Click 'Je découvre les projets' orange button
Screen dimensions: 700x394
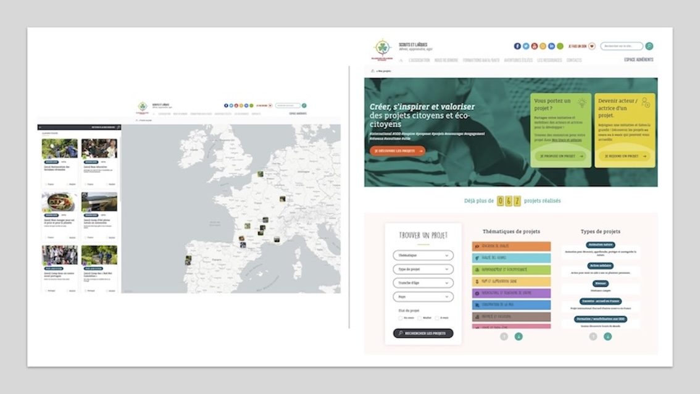tap(397, 151)
